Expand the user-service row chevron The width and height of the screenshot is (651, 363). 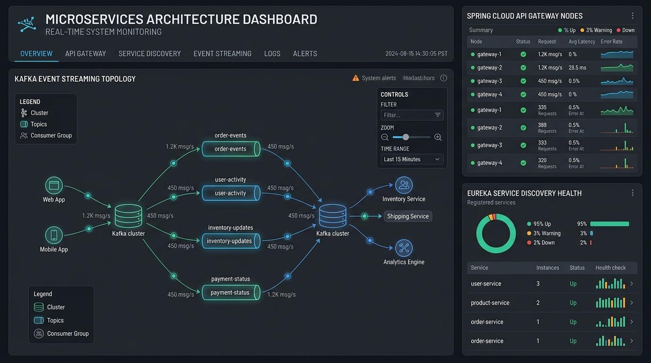tap(632, 284)
